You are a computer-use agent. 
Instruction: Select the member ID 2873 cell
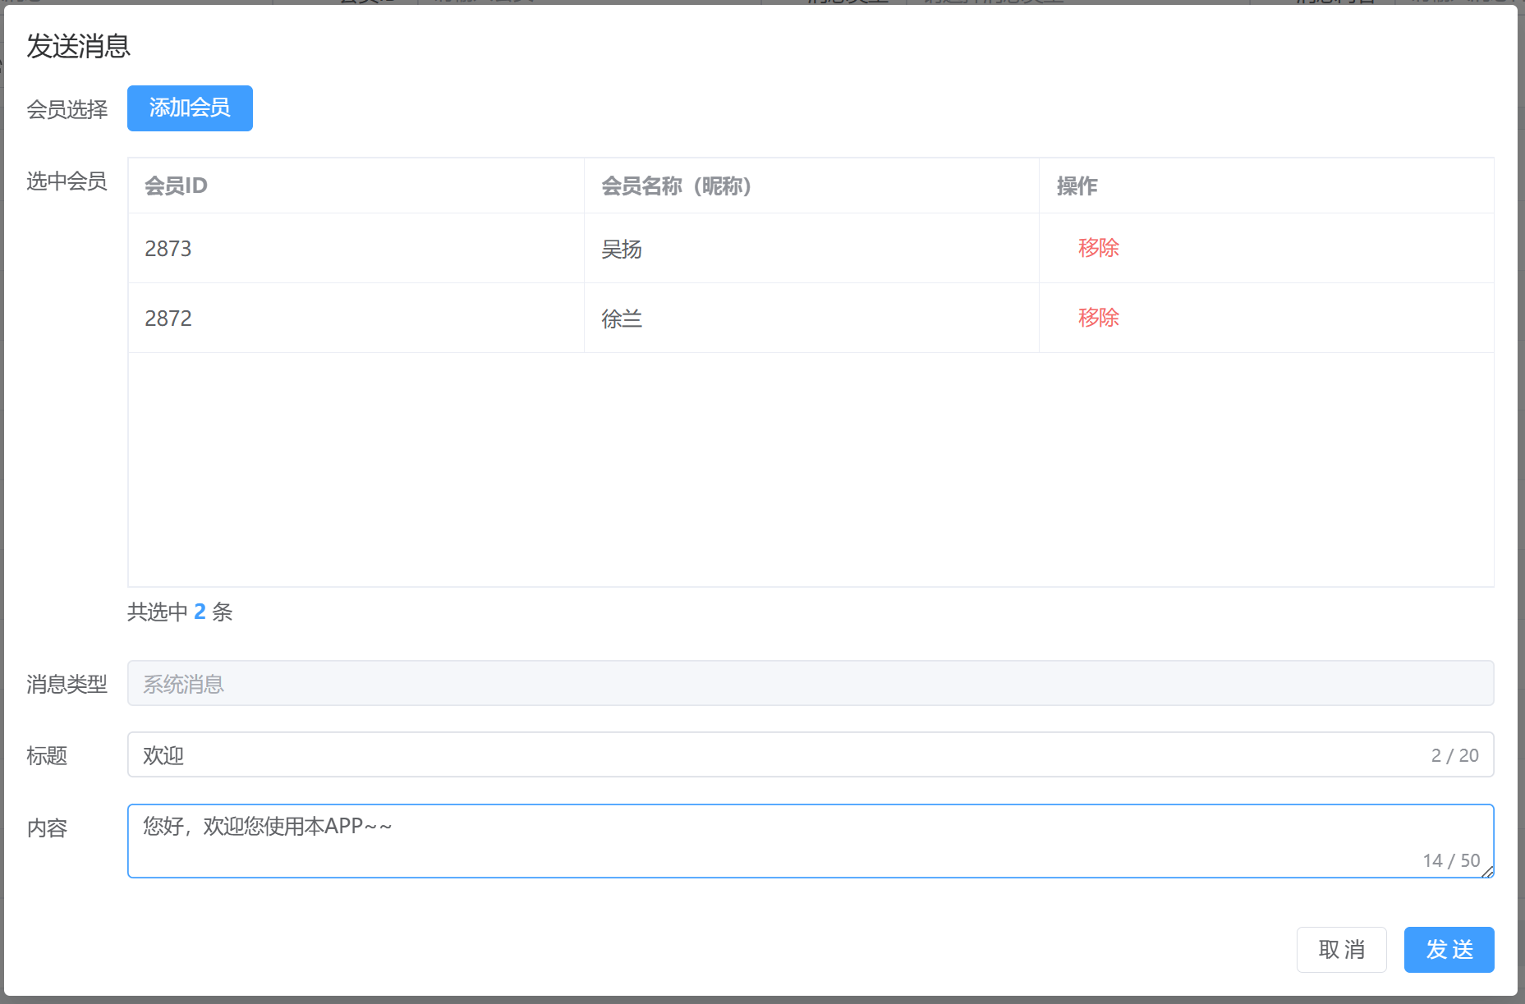click(168, 249)
